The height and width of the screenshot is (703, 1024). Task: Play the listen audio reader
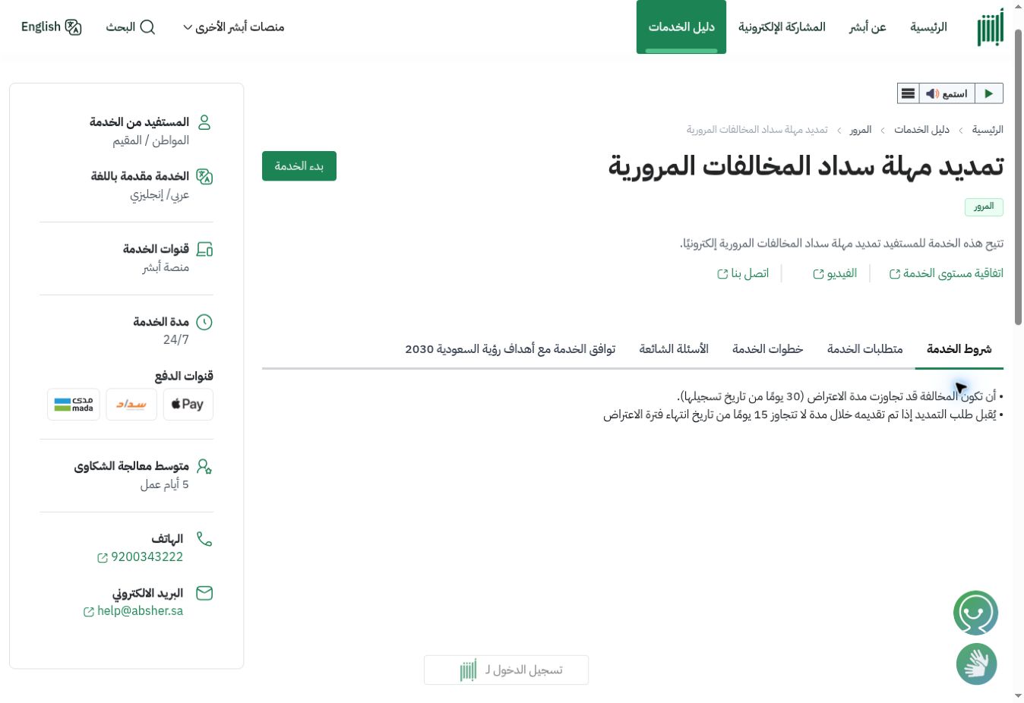[988, 93]
